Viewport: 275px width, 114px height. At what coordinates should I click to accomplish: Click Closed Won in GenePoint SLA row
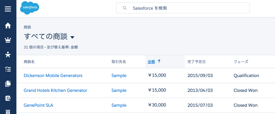(x=245, y=105)
